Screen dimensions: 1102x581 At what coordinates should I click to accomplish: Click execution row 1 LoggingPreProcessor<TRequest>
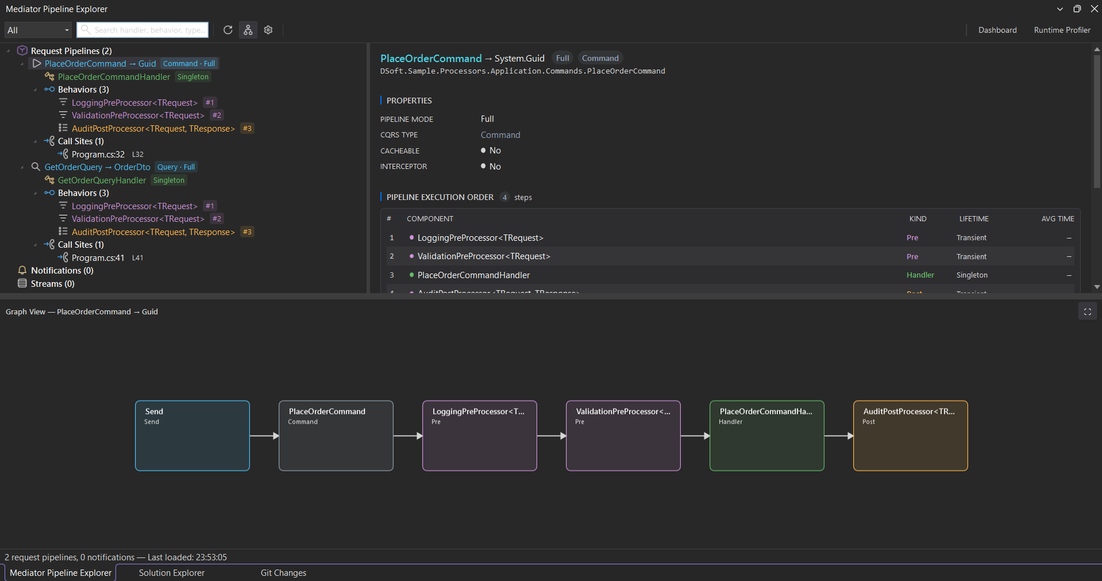click(x=730, y=238)
